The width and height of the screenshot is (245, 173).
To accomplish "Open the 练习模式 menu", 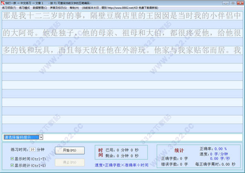I will click(x=24, y=8).
